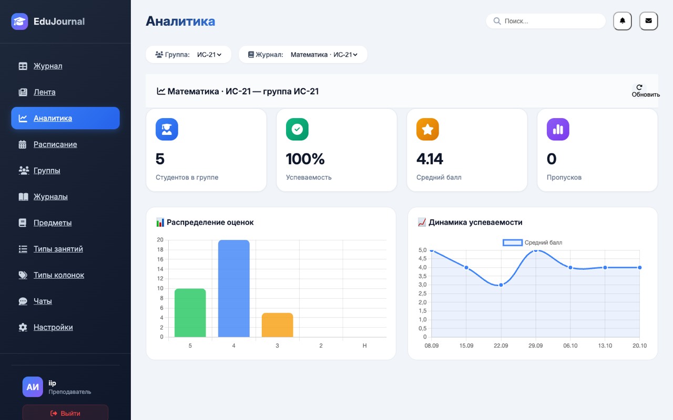Open notifications via the bell icon
Image resolution: width=673 pixels, height=420 pixels.
pyautogui.click(x=623, y=21)
